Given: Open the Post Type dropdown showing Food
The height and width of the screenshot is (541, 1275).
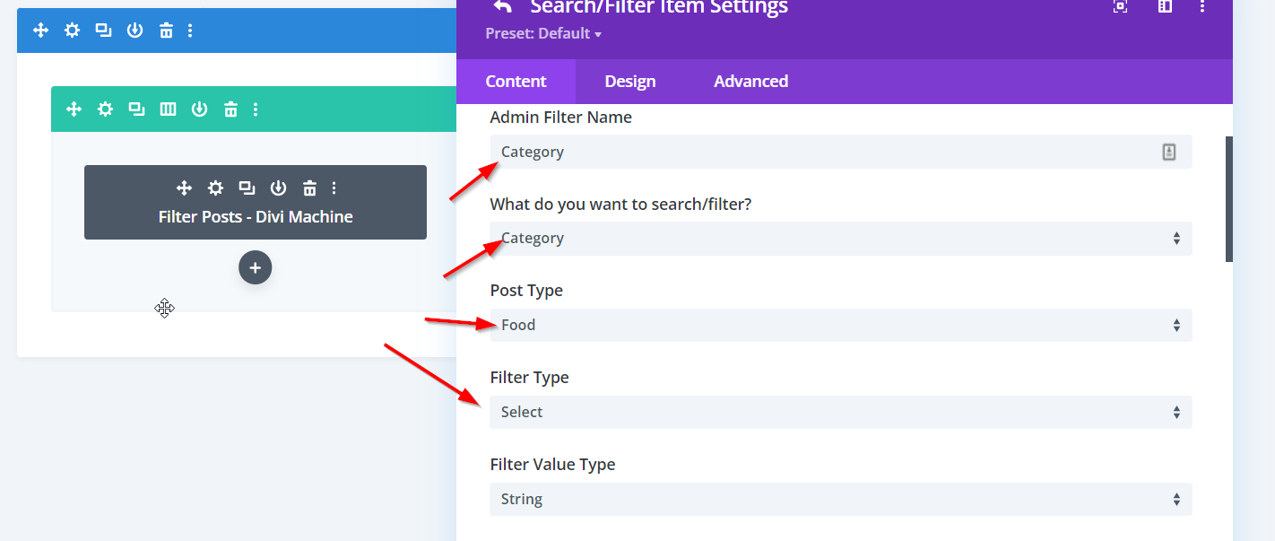Looking at the screenshot, I should tap(840, 326).
